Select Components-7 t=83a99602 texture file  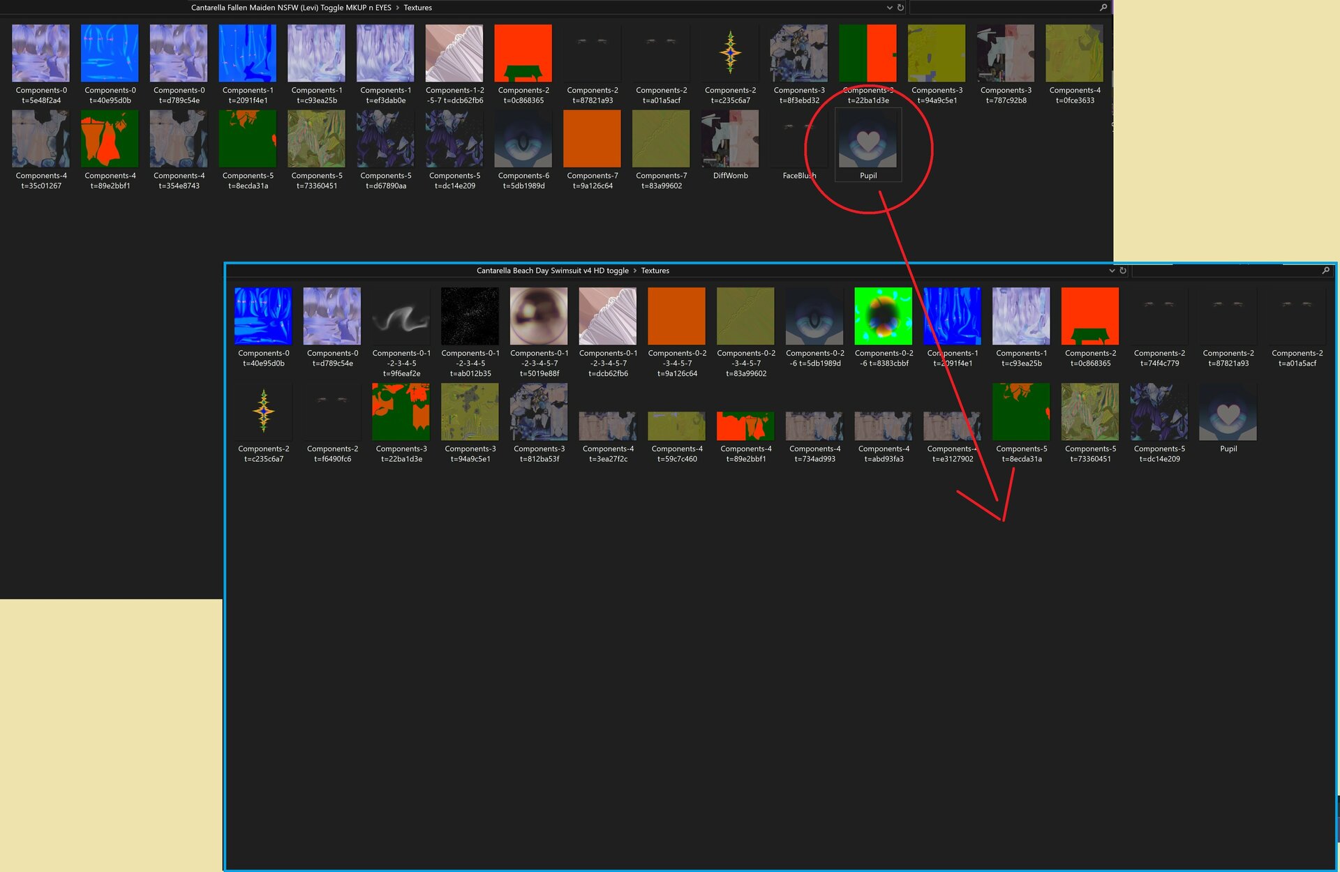[662, 150]
